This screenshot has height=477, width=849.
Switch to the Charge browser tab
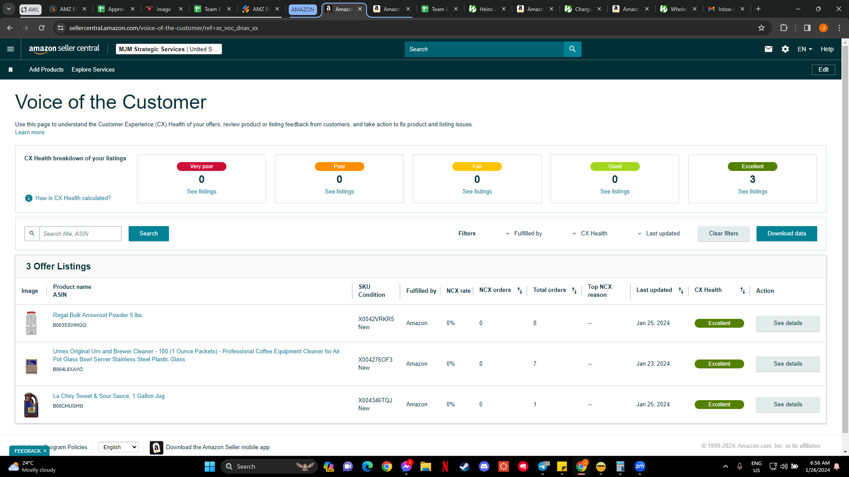point(582,9)
